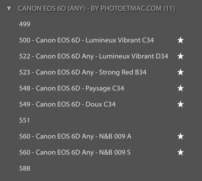Select the 499 preset entry
This screenshot has height=181, width=202.
point(25,24)
